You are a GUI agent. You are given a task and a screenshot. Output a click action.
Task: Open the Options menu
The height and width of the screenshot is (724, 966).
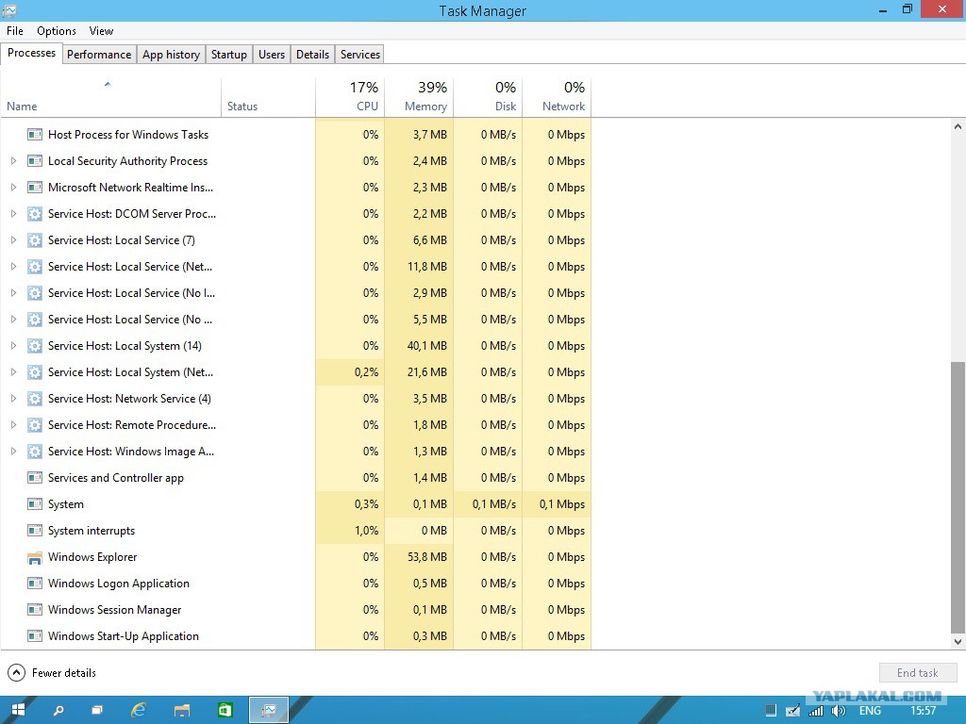coord(56,31)
